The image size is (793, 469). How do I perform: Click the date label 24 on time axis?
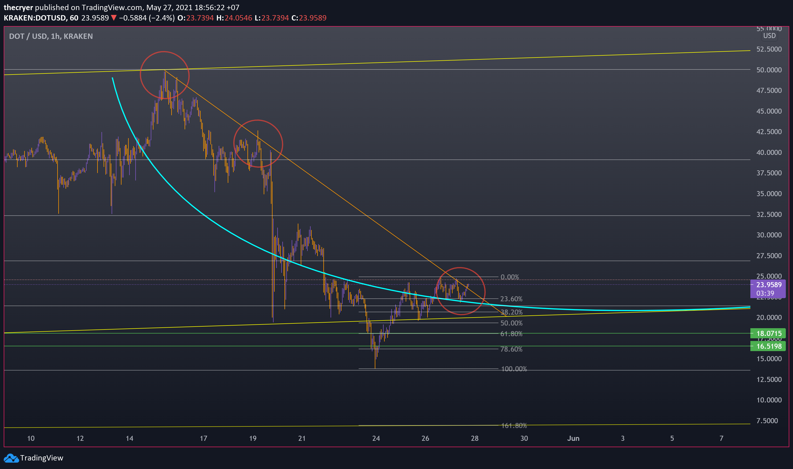(x=376, y=438)
